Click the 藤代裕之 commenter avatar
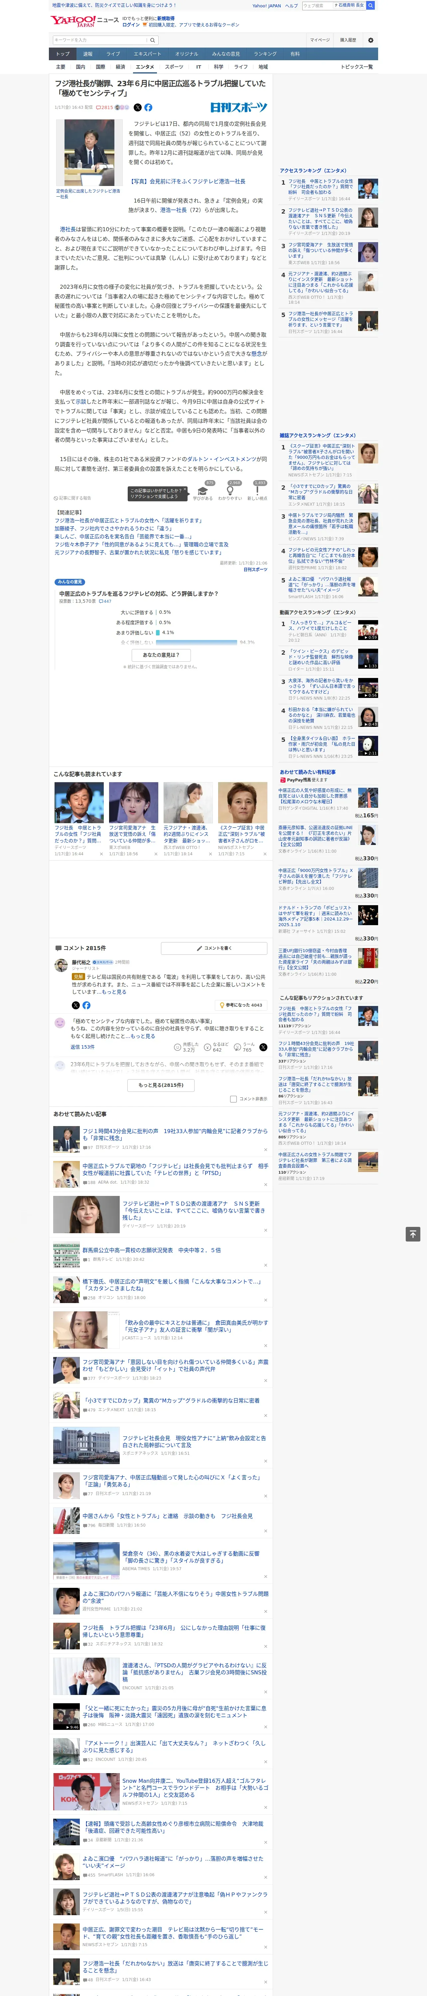This screenshot has height=1996, width=427. coord(61,965)
